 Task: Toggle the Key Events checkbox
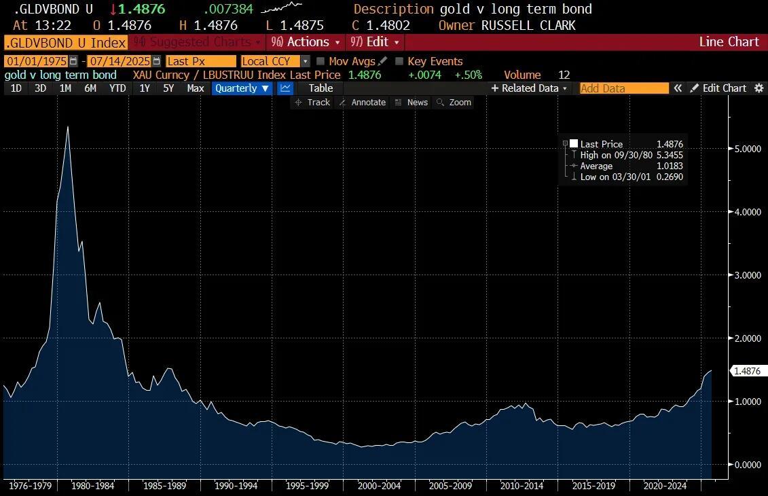399,61
